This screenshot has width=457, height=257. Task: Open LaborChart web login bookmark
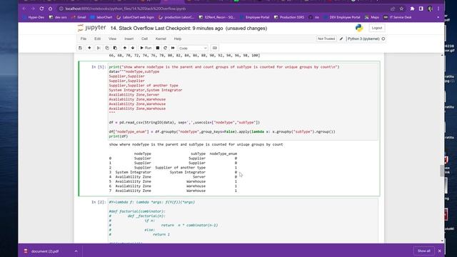click(135, 17)
